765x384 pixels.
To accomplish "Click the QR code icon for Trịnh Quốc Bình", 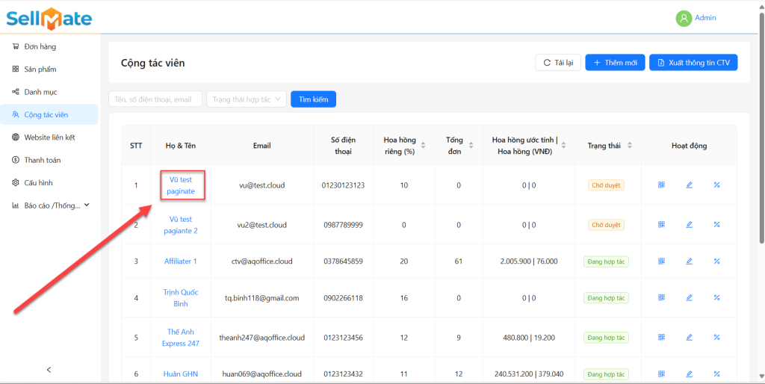I will [662, 297].
